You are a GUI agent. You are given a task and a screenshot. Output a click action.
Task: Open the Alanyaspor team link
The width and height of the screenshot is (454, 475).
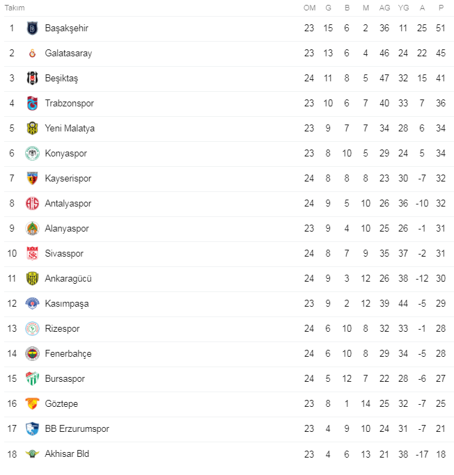point(67,229)
